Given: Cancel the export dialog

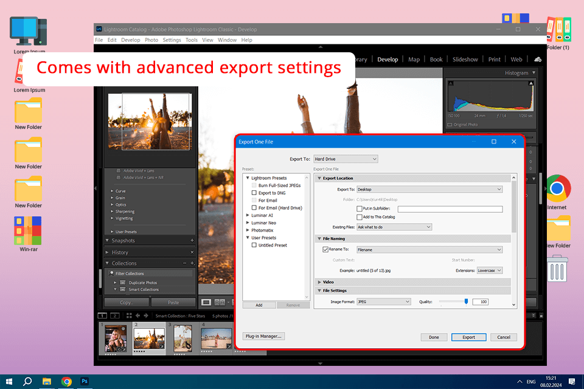Looking at the screenshot, I should 504,337.
